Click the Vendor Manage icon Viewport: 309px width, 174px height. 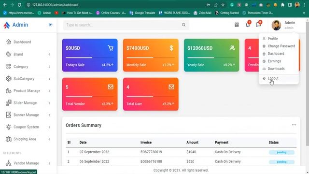(x=9, y=163)
